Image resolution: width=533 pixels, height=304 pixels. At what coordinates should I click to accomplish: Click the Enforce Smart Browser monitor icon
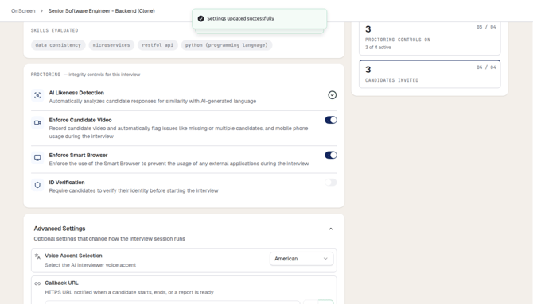(x=37, y=158)
